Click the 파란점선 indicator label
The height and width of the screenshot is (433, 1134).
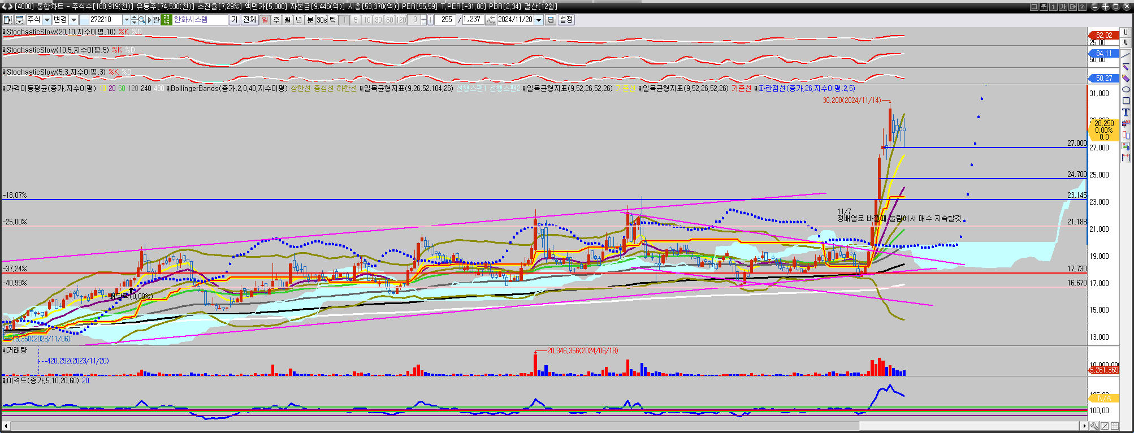coord(807,89)
